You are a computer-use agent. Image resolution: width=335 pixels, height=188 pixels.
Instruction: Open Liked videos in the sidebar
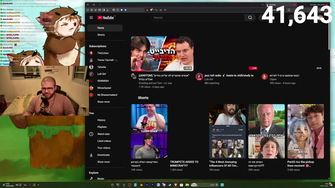(x=105, y=141)
